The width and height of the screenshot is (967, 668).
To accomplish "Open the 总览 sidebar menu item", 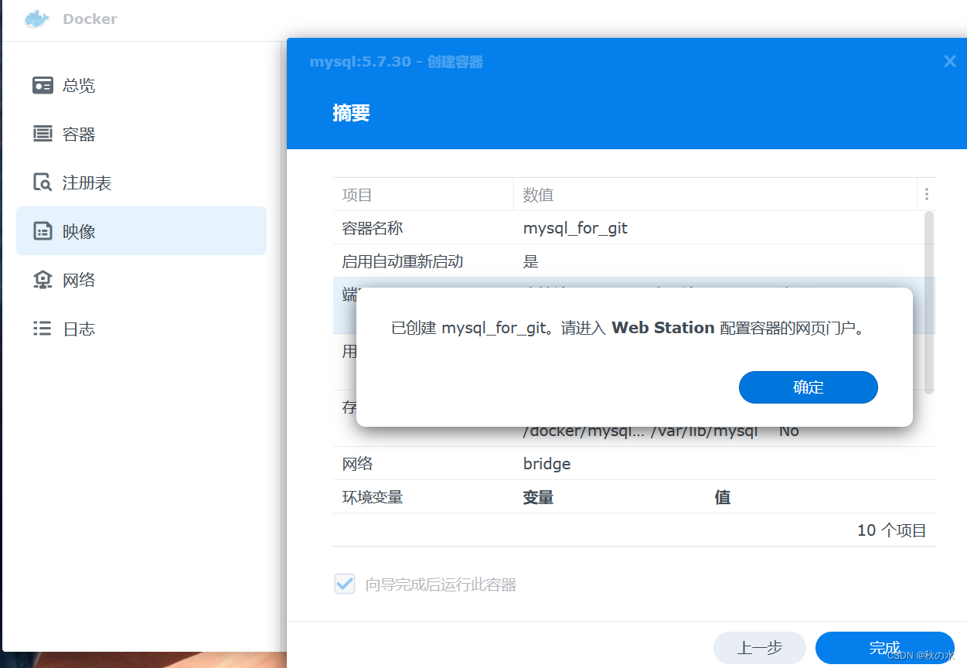I will point(141,85).
